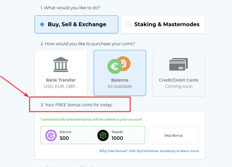232x167 pixels.
Task: Click the automatically selected bonus green notice
Action: coord(91,119)
